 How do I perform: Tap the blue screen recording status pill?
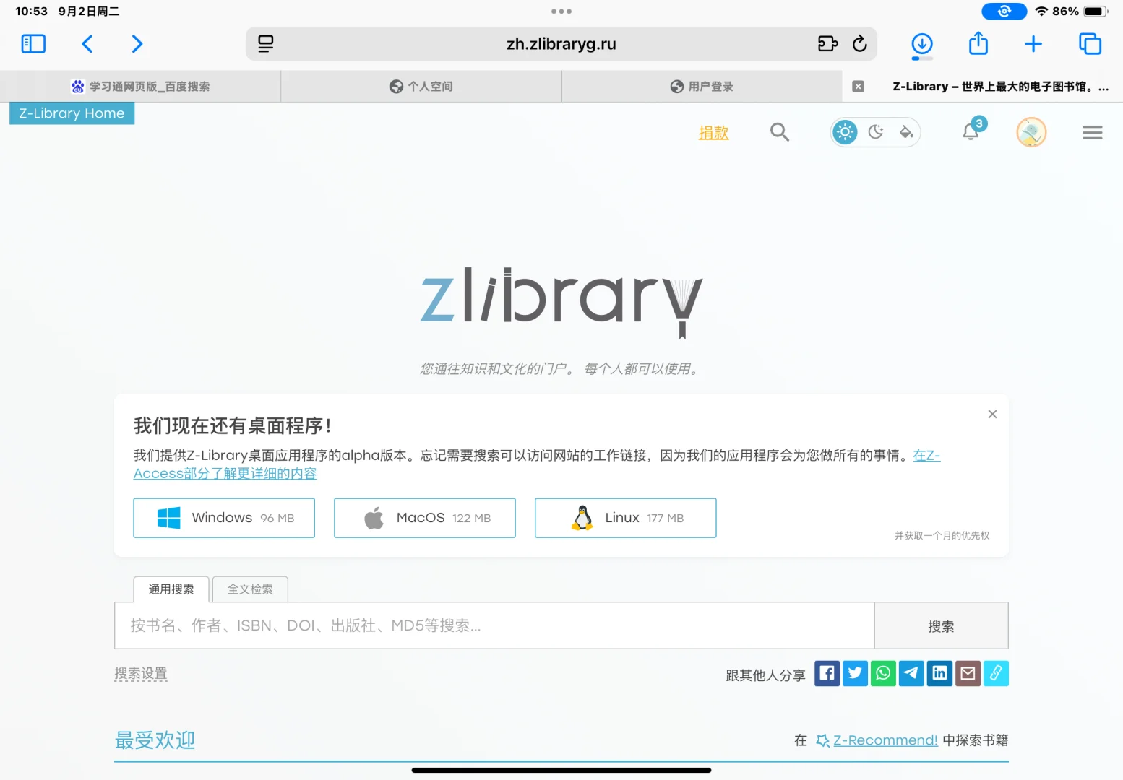pos(1004,12)
